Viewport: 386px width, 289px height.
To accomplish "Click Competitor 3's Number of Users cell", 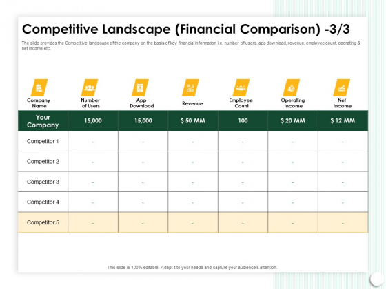I will point(93,182).
